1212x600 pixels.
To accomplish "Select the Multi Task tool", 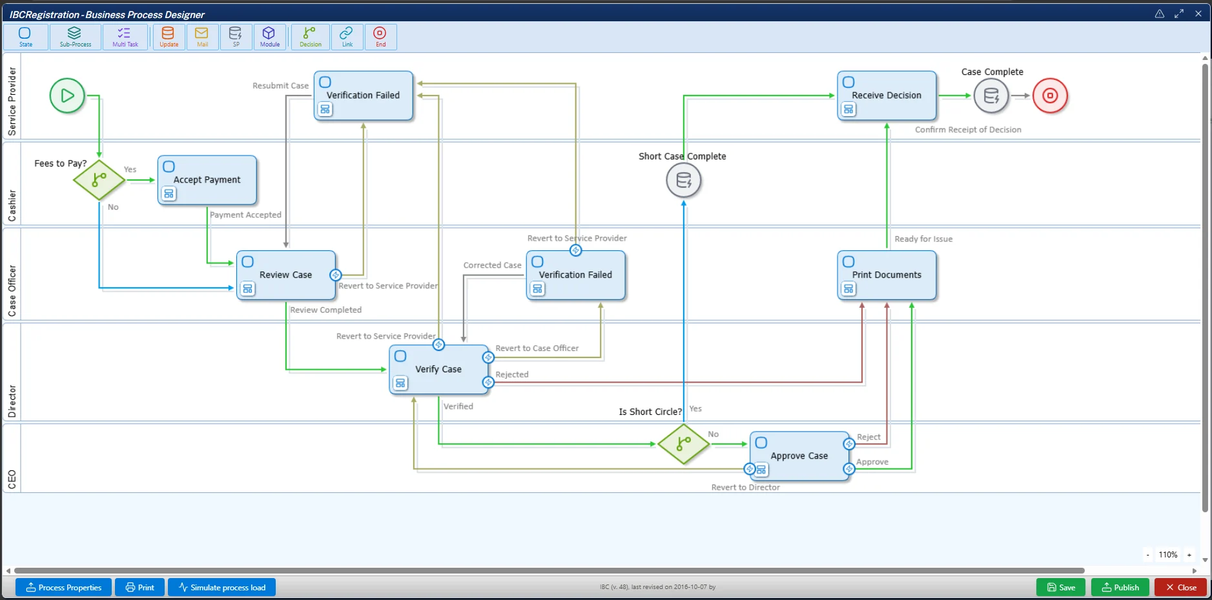I will (x=125, y=37).
